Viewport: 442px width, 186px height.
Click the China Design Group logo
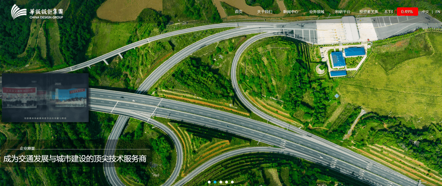37,12
